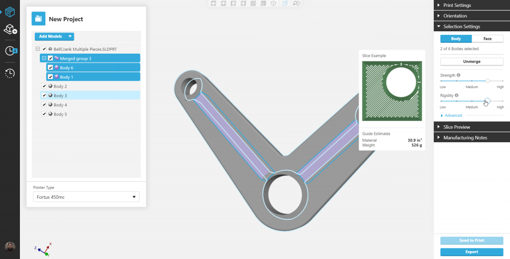Toggle the Merged group 3 checkbox
The width and height of the screenshot is (510, 259).
50,59
